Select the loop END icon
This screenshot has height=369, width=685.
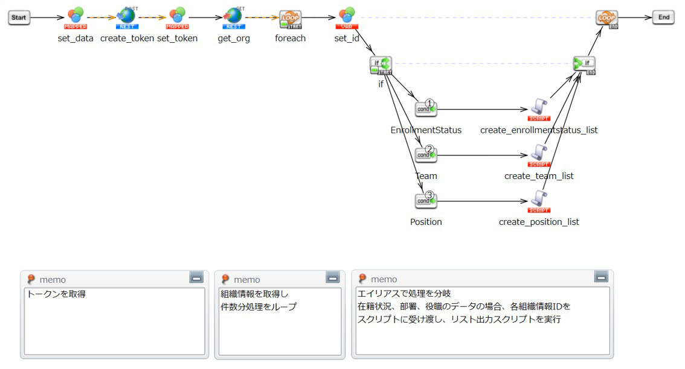click(x=606, y=17)
